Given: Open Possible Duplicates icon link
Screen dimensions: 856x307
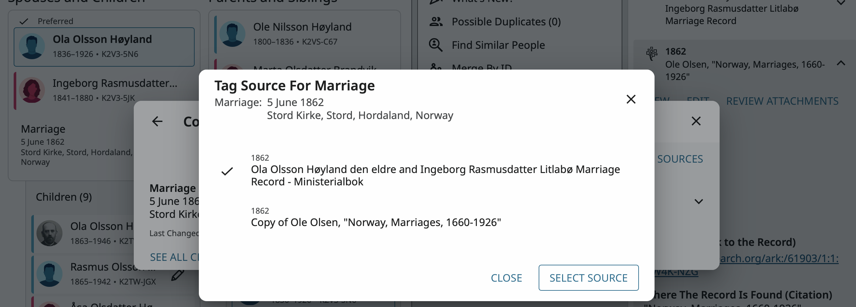Looking at the screenshot, I should [x=435, y=22].
